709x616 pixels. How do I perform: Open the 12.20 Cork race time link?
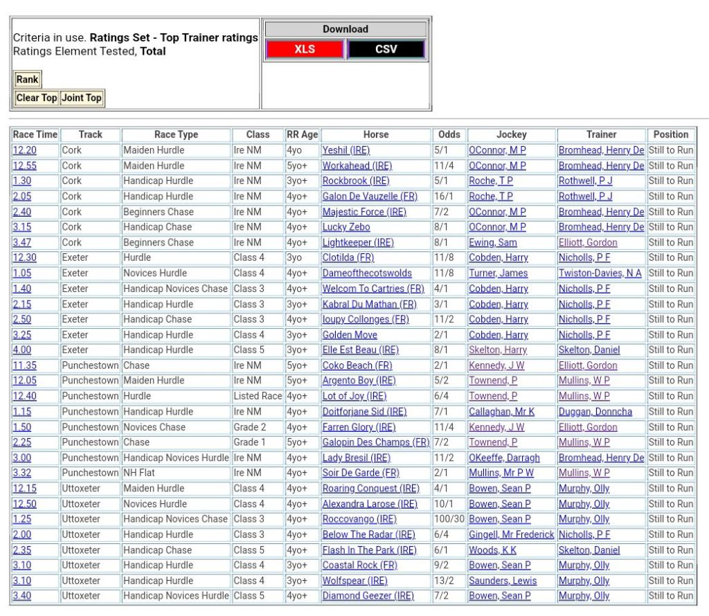click(x=24, y=150)
